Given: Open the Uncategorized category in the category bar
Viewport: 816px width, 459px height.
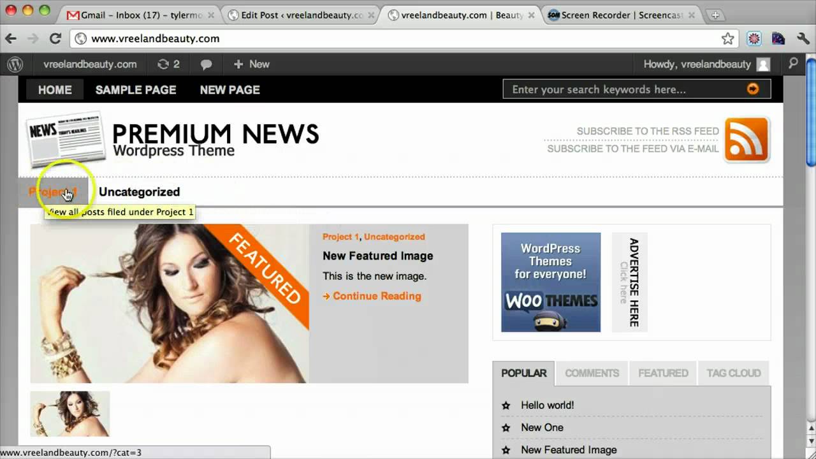Looking at the screenshot, I should (x=139, y=192).
